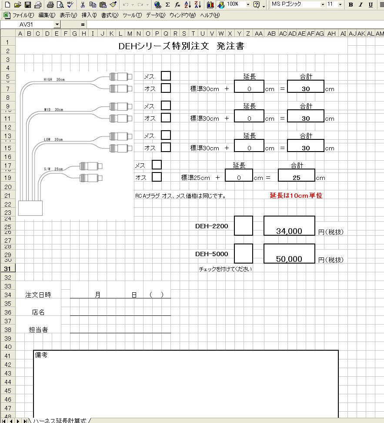Open the Undo history dropdown arrow

coord(133,4)
